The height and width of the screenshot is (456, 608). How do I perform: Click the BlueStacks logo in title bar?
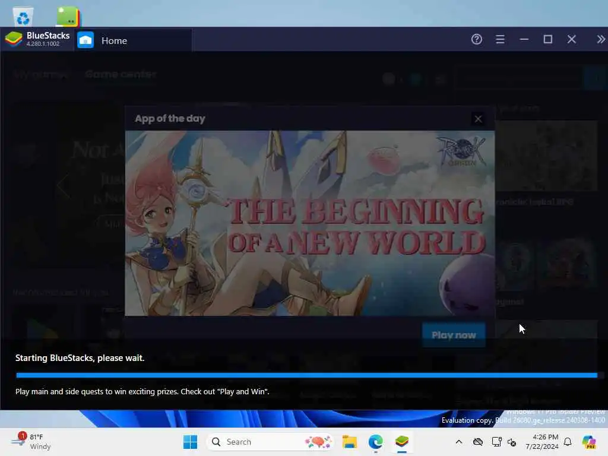pyautogui.click(x=14, y=39)
